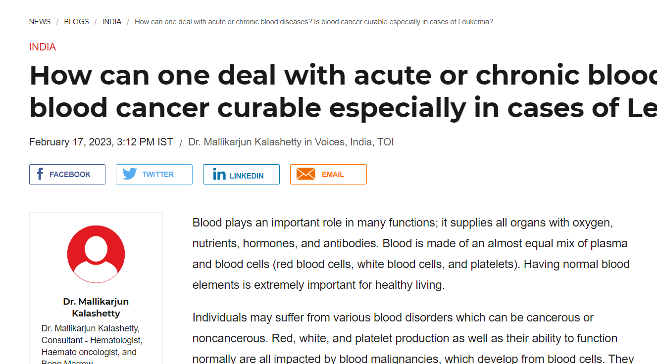Screen dimensions: 657x364
Task: Click the India link in byline
Action: tap(361, 142)
